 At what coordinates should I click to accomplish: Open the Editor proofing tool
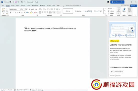tap(124, 10)
